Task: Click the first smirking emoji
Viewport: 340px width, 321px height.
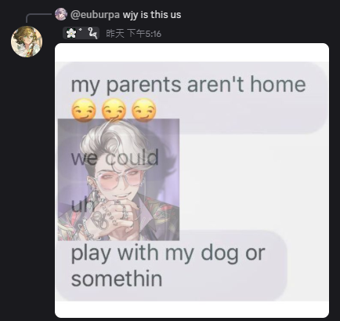Action: point(84,110)
